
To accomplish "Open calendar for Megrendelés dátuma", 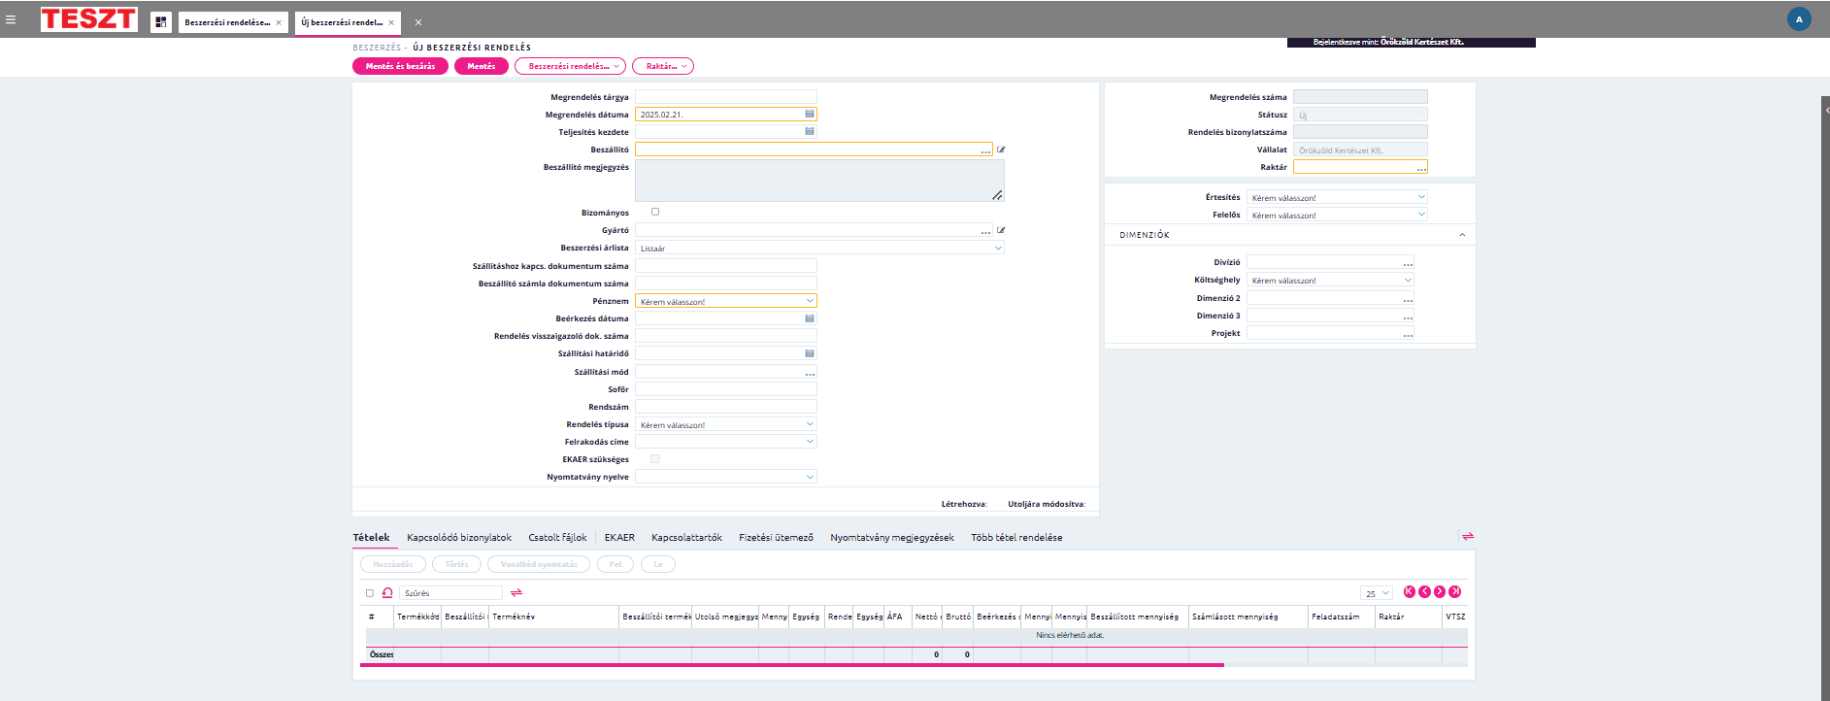I will pos(810,115).
